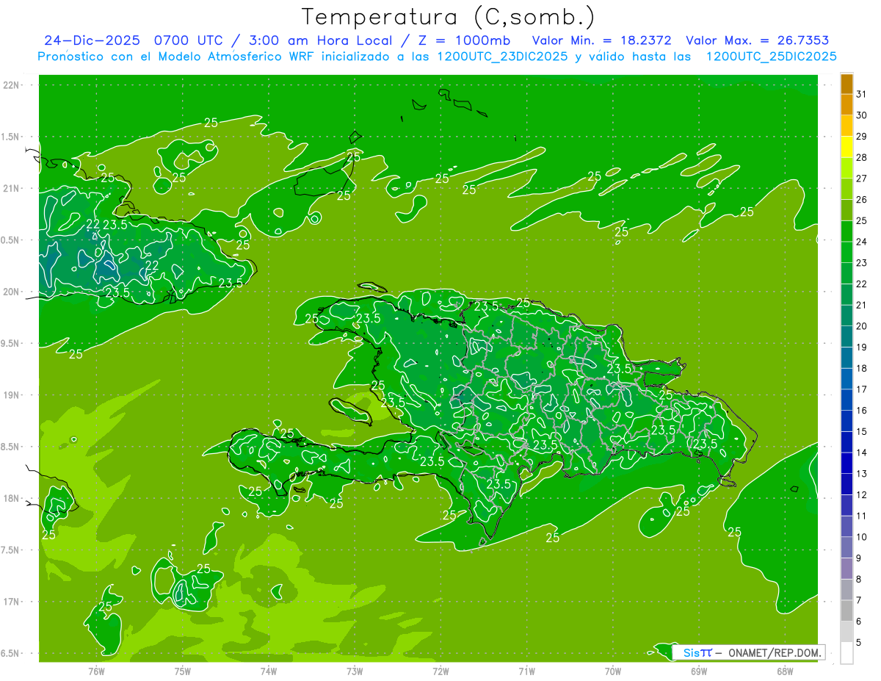Pick the yellow swatch between 28 and 29

(x=846, y=147)
